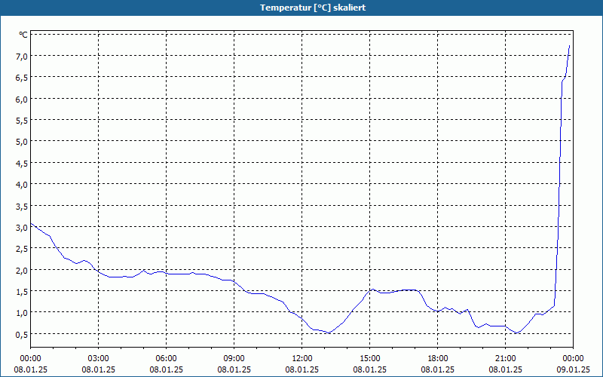The image size is (603, 377).
Task: Choose the 2,0 y-axis value
Action: [x=22, y=270]
